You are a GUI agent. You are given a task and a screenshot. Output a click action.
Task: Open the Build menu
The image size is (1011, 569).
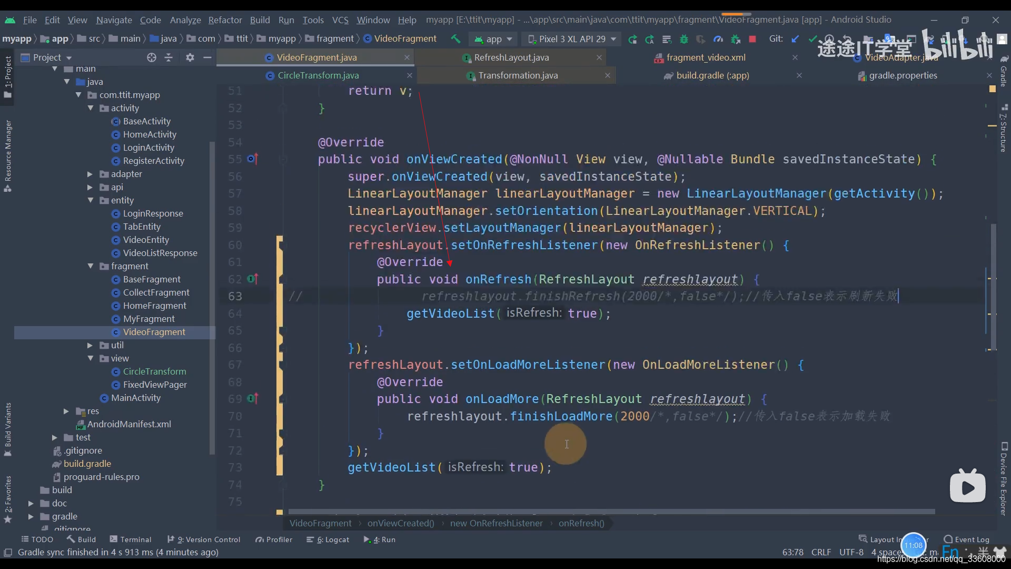pyautogui.click(x=260, y=20)
